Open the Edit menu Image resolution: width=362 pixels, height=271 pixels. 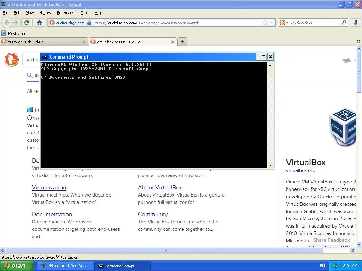pyautogui.click(x=17, y=13)
